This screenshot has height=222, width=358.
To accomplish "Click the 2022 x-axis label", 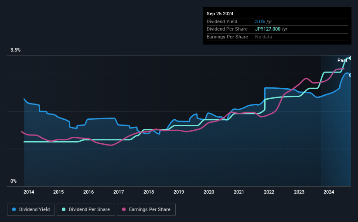I will coord(269,192).
